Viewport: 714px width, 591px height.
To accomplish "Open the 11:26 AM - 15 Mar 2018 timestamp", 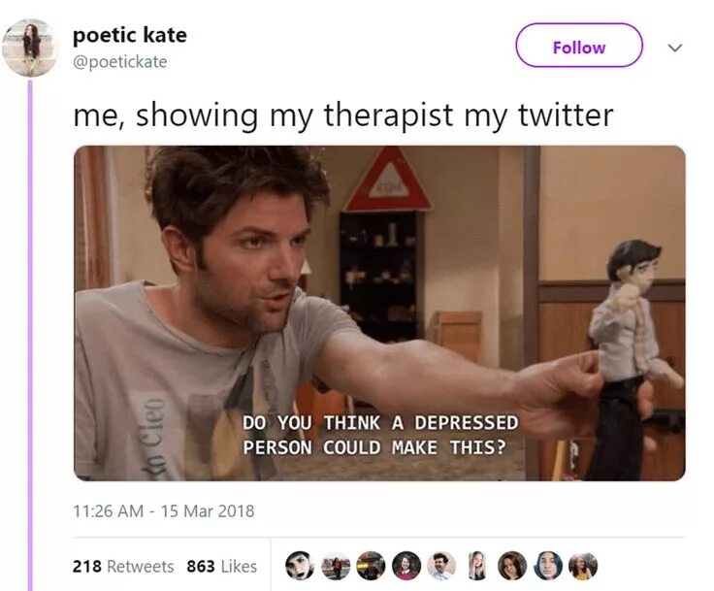I will click(164, 510).
